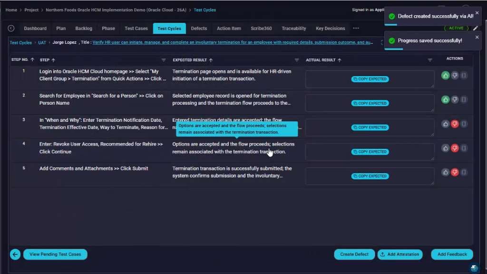Click the circular back icon left of Dashboard

click(x=11, y=28)
